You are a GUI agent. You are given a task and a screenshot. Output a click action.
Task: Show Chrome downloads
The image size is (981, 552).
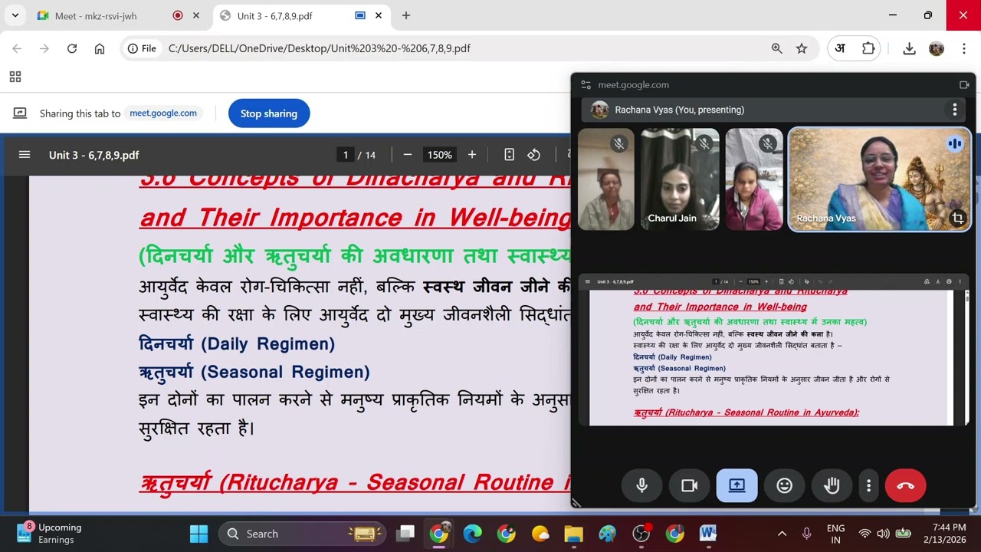pos(909,48)
